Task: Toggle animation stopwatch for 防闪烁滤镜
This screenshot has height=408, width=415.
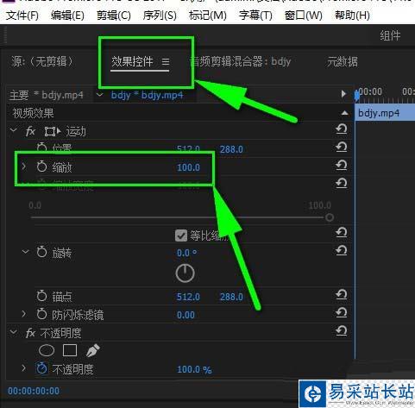Action: (x=41, y=314)
